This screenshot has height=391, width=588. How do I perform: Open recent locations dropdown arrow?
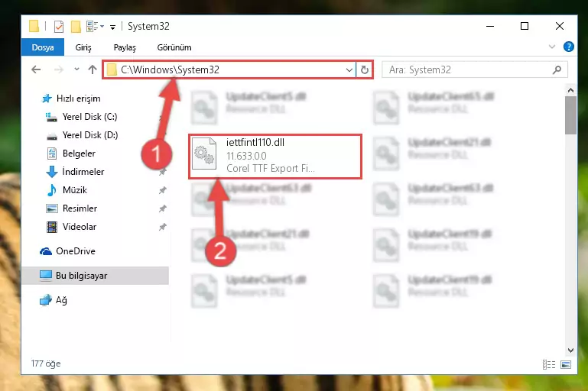click(x=76, y=69)
